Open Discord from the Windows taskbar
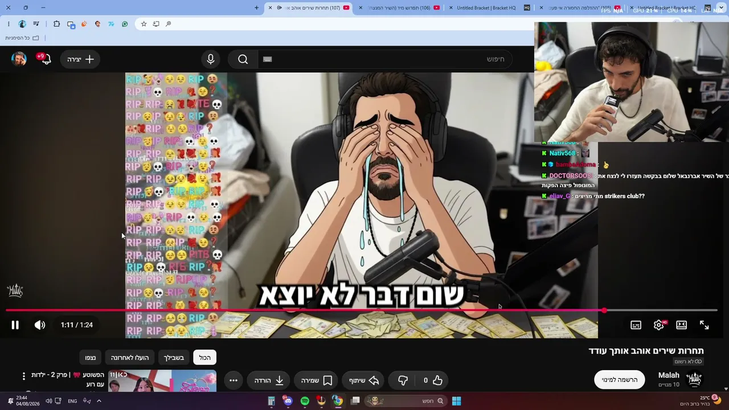729x410 pixels. (288, 401)
